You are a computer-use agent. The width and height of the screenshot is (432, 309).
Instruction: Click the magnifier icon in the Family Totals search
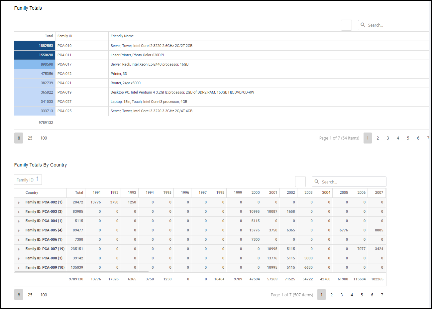363,25
